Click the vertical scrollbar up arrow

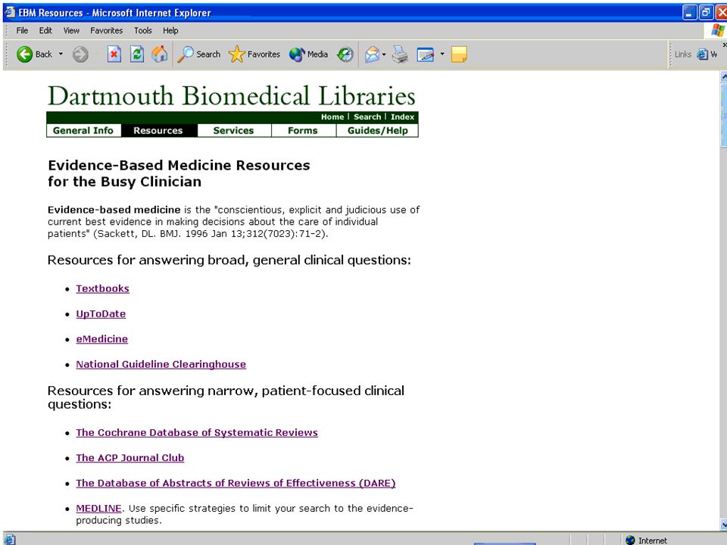tap(723, 76)
